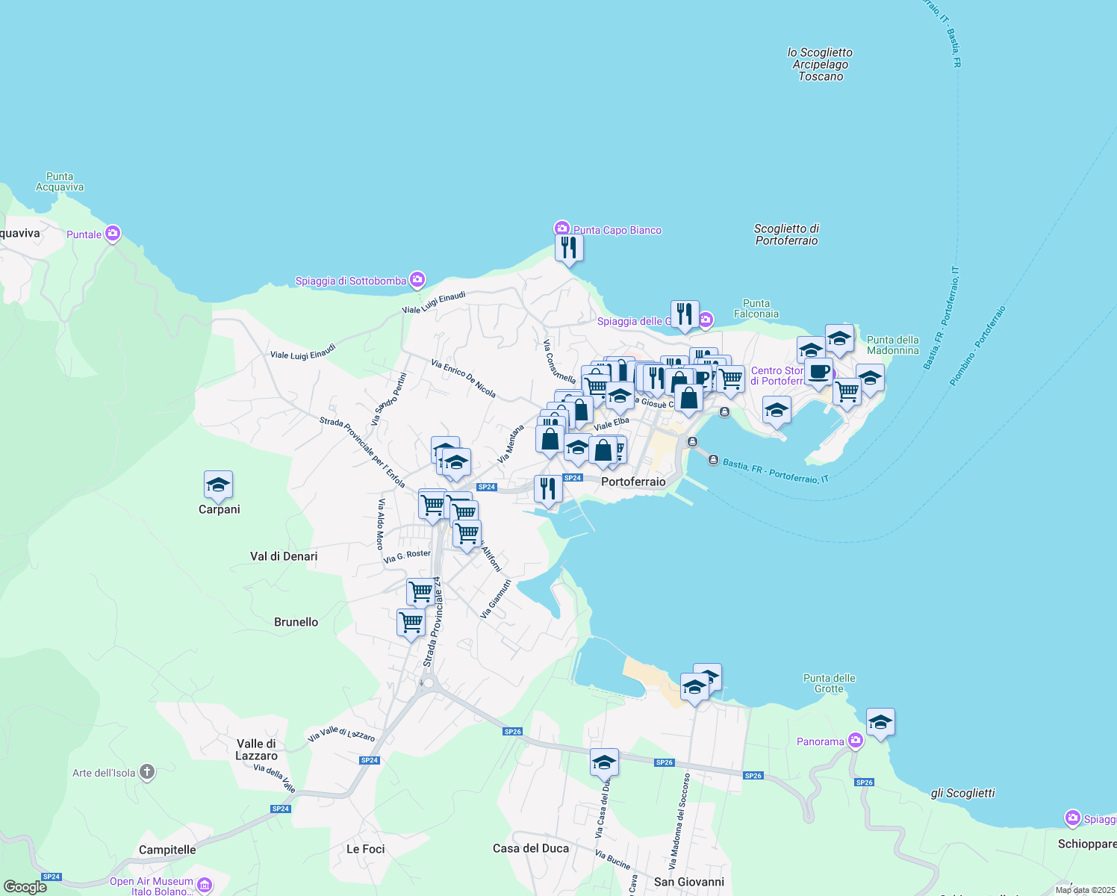The width and height of the screenshot is (1117, 896).
Task: Select the Viale Luigi Einaudi road label near Spiaggia di Sottobomba
Action: (x=434, y=303)
